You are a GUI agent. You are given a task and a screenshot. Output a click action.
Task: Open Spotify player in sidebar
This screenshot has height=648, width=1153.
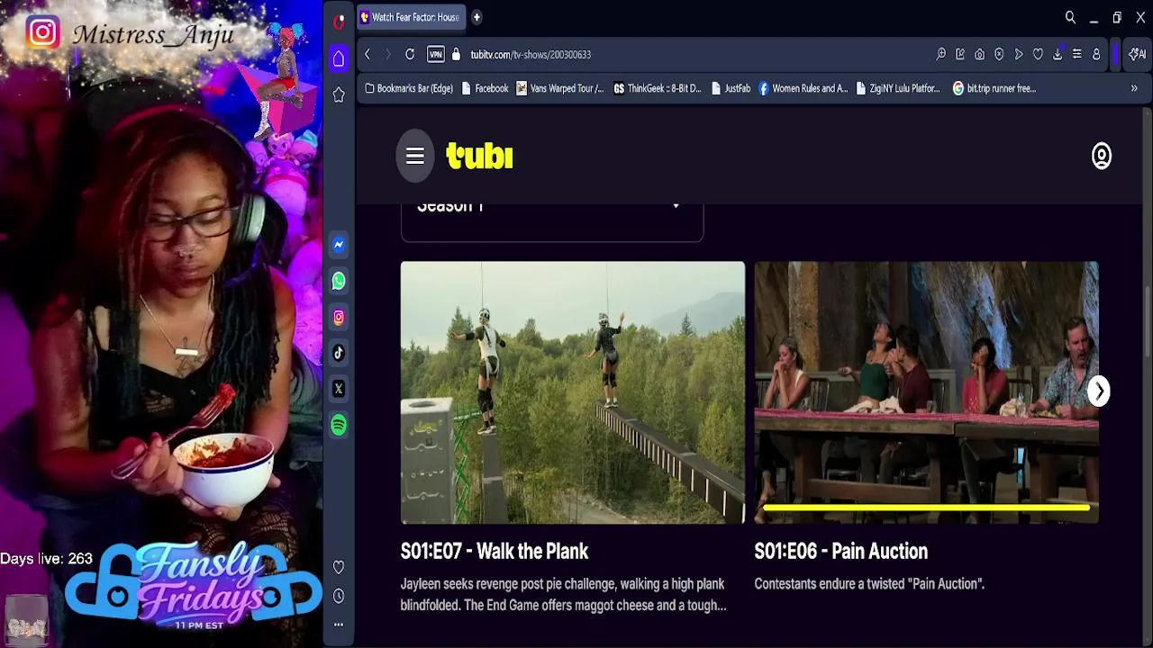tap(339, 425)
